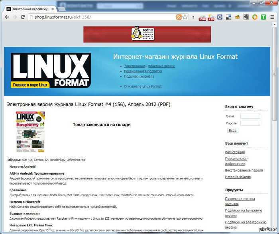Select the Новости Android heading

tap(22, 167)
